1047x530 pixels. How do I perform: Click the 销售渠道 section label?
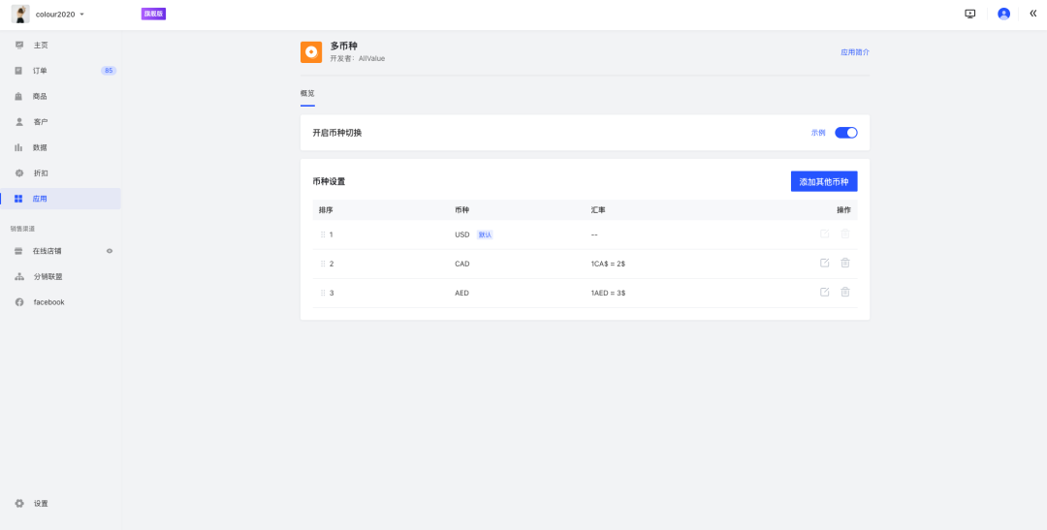(22, 229)
